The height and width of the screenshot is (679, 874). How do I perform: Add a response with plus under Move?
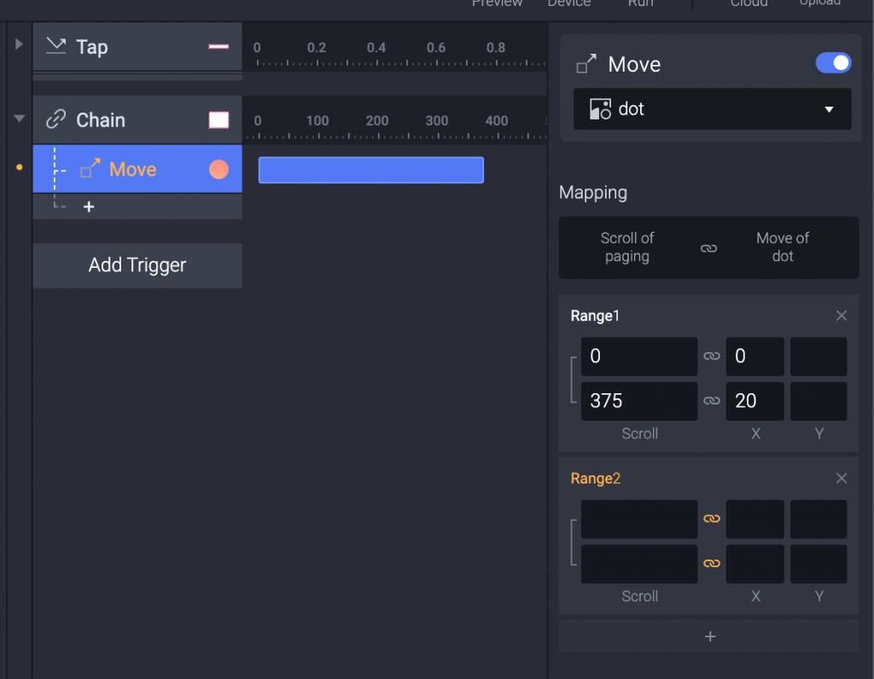pos(89,207)
